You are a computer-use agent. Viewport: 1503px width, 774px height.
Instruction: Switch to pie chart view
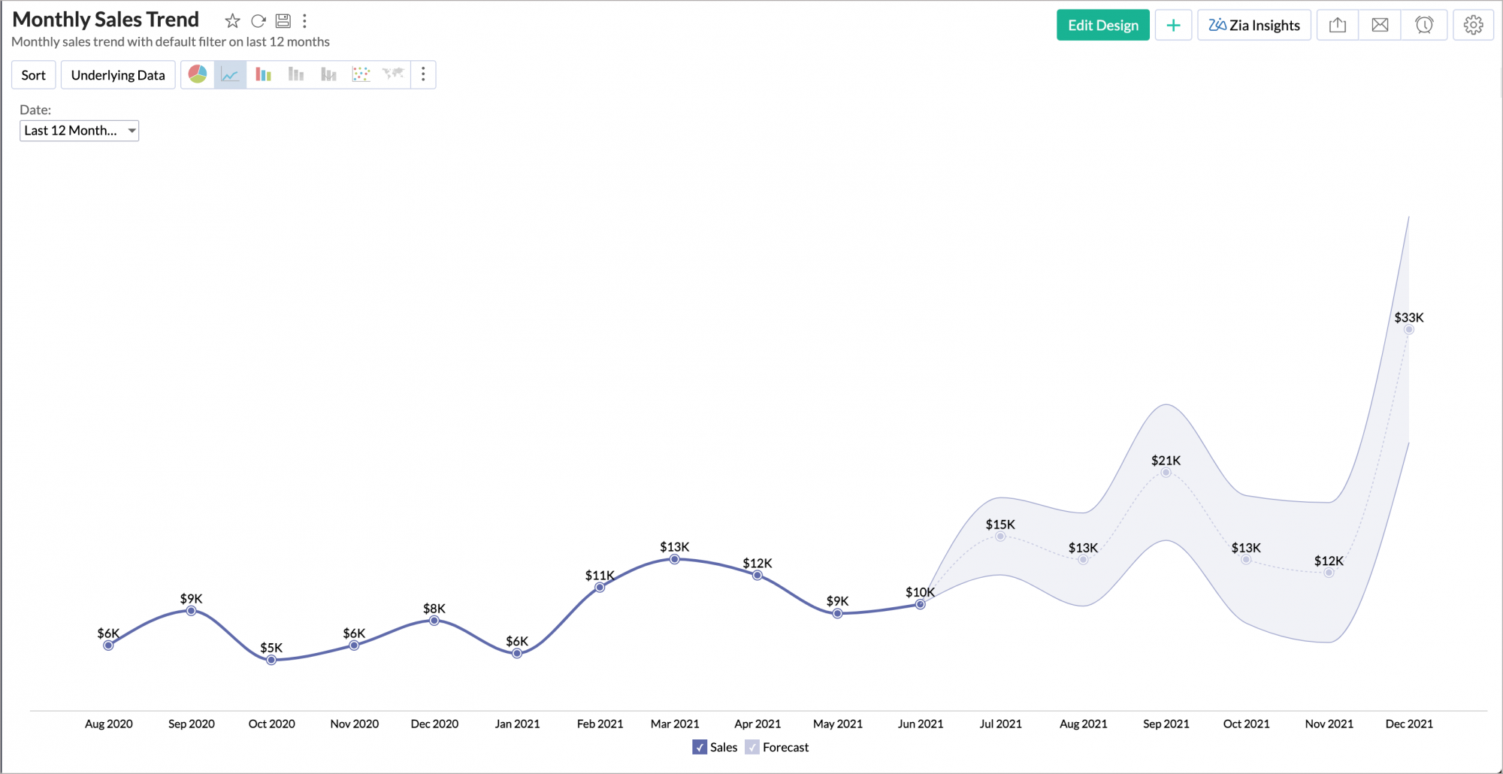pyautogui.click(x=198, y=74)
